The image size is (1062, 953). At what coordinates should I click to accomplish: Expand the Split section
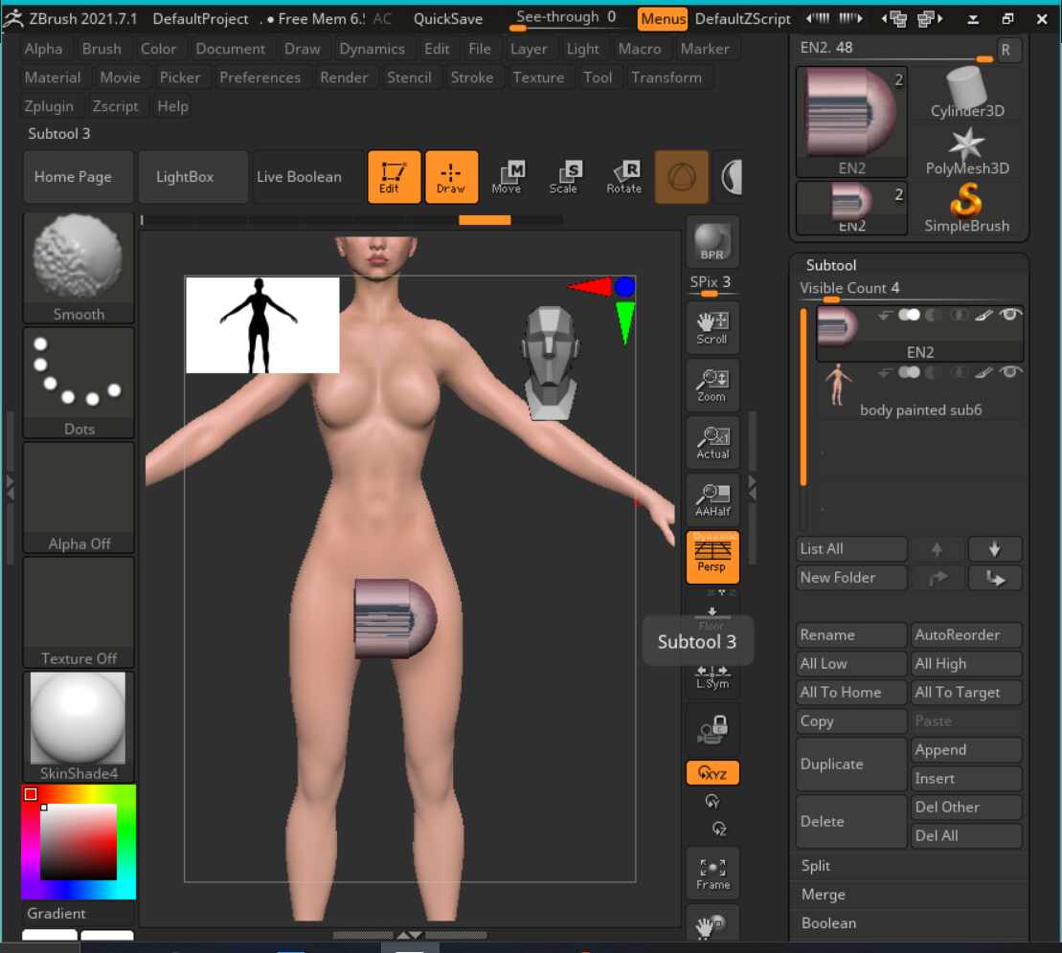click(x=816, y=866)
